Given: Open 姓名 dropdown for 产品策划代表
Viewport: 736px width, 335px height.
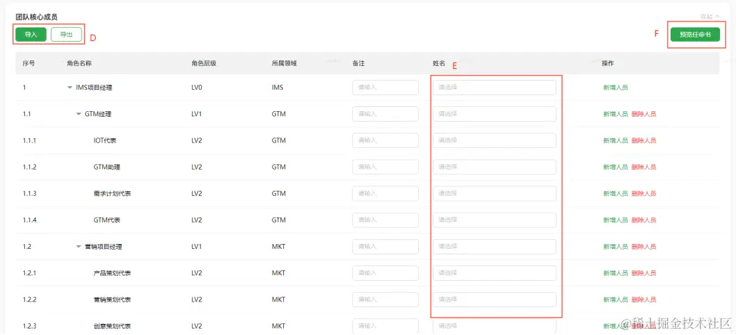Looking at the screenshot, I should 495,273.
